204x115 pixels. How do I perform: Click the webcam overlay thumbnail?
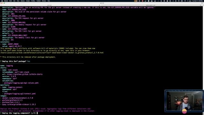tap(184, 101)
